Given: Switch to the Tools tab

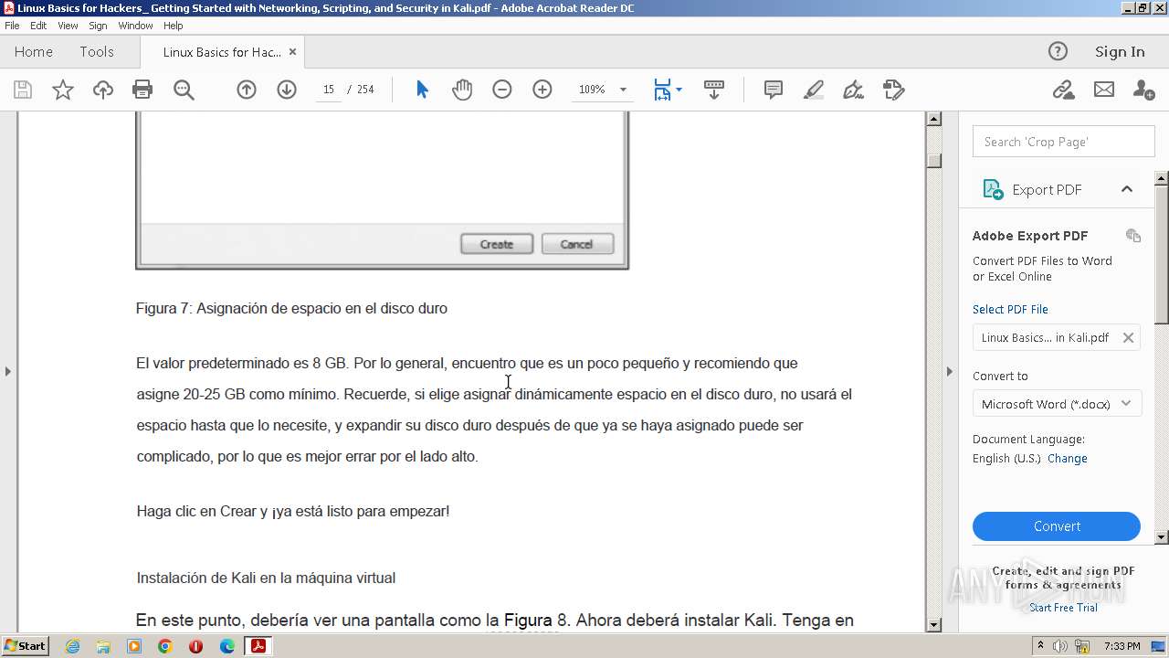Looking at the screenshot, I should (97, 52).
